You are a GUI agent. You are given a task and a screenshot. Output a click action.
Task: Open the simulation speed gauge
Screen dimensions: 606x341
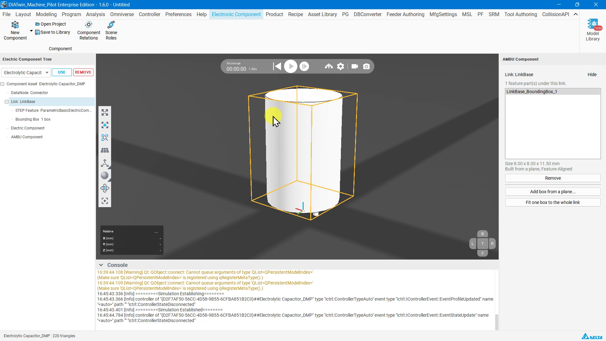pos(329,66)
